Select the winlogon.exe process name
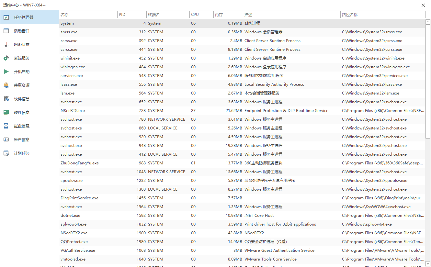This screenshot has width=431, height=267. pos(73,67)
